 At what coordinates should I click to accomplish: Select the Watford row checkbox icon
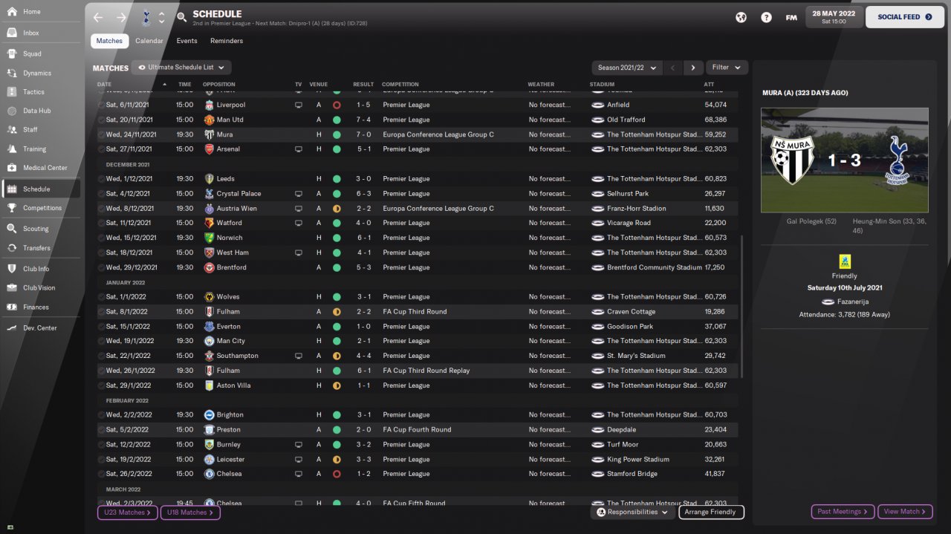(101, 223)
